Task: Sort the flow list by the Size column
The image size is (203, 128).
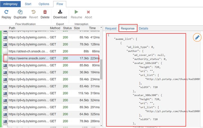Action: tap(77, 28)
